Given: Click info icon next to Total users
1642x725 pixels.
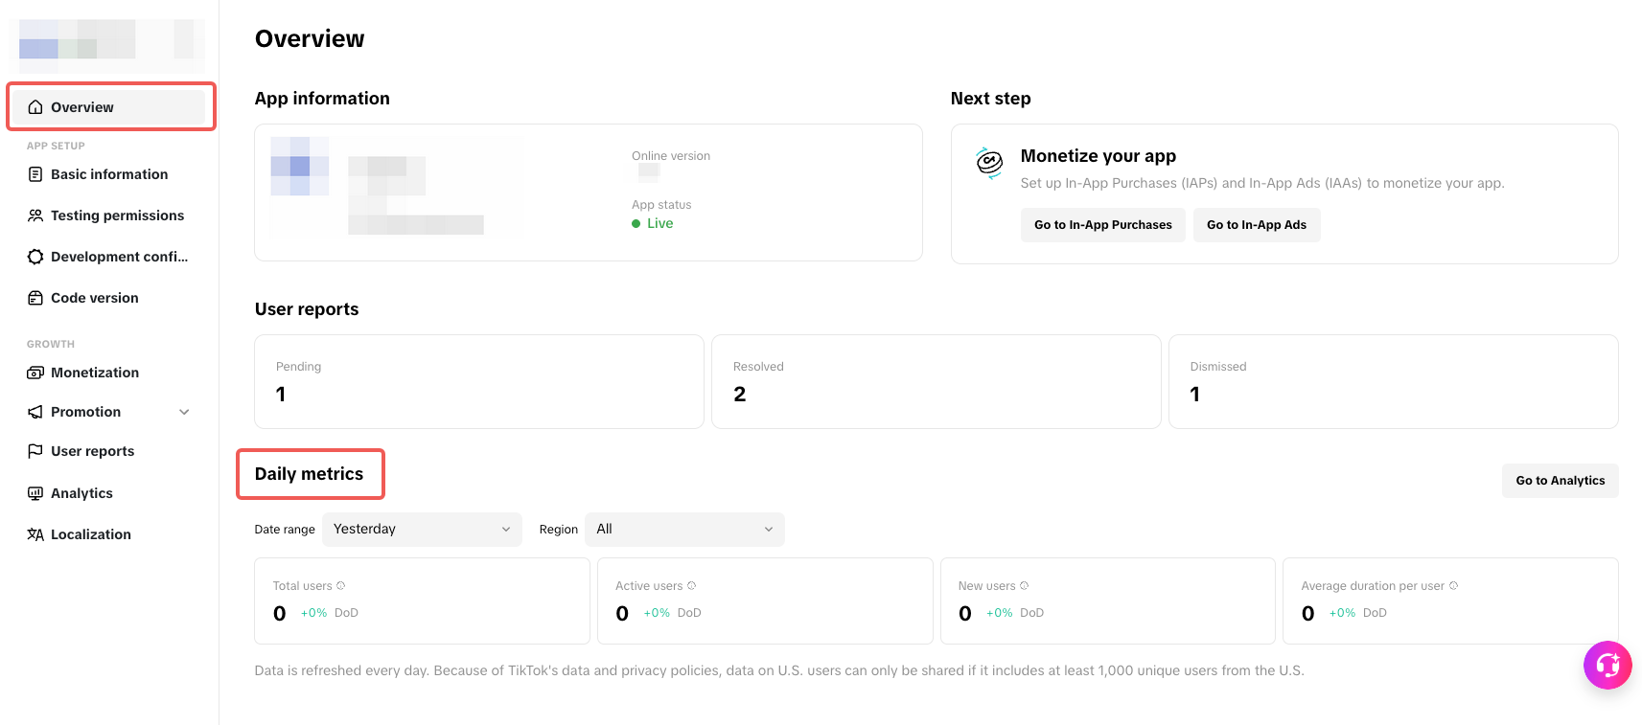Looking at the screenshot, I should 340,586.
